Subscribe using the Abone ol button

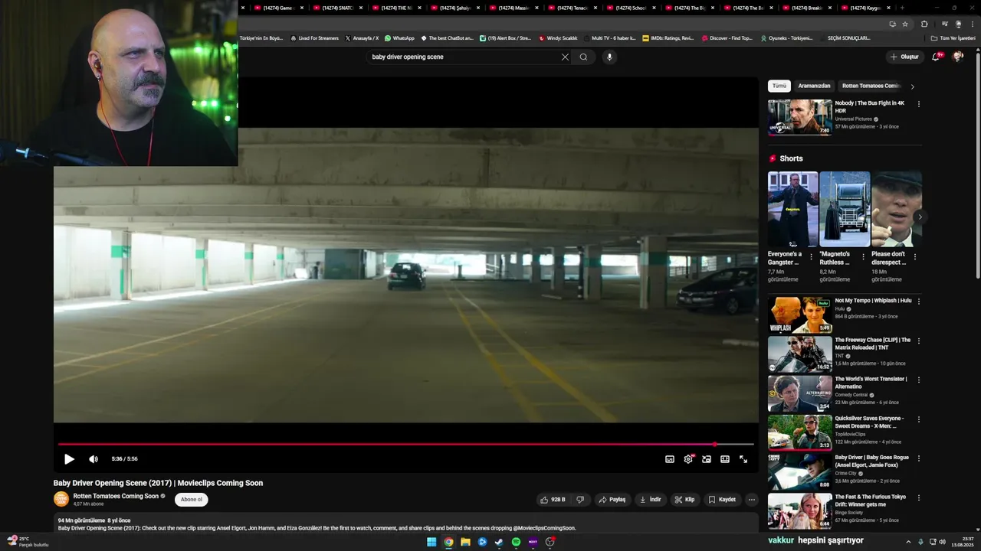click(192, 500)
